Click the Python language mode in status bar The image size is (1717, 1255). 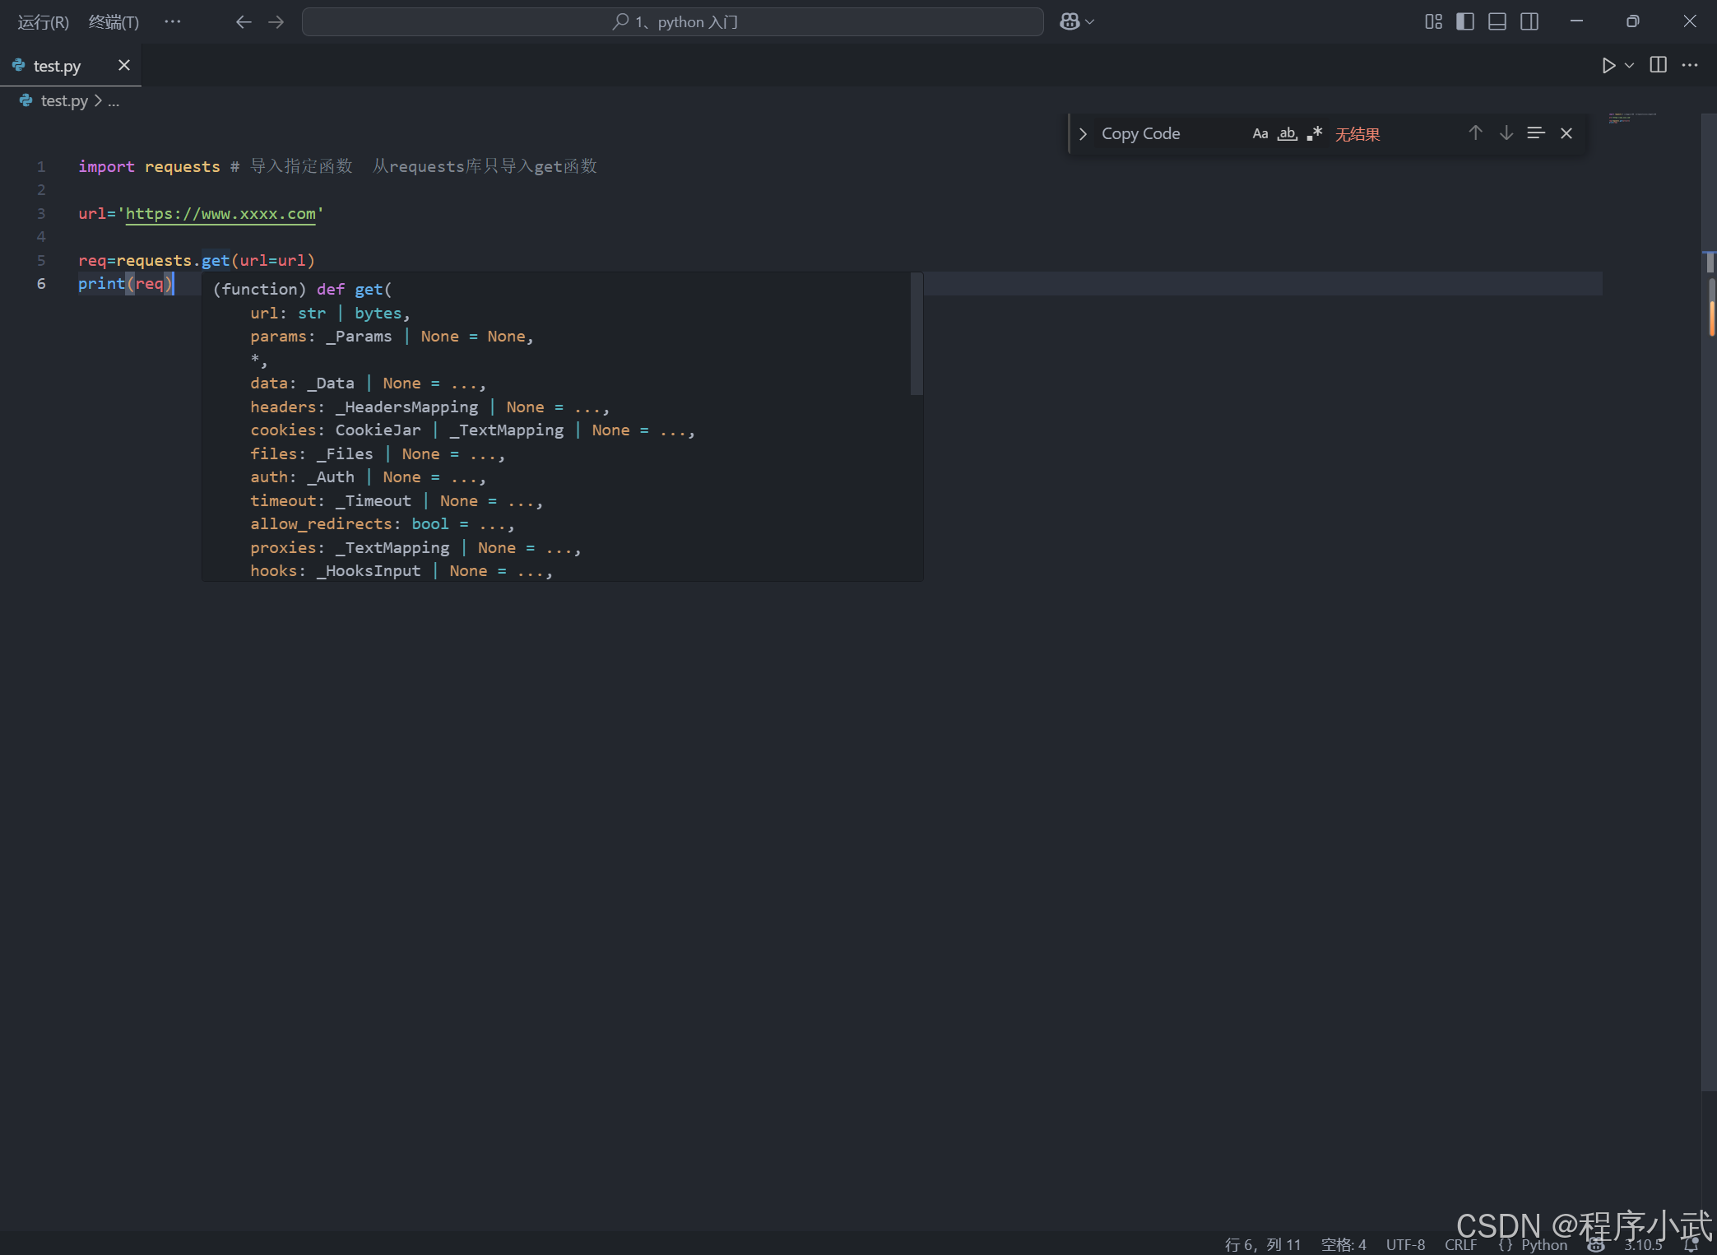click(x=1543, y=1244)
